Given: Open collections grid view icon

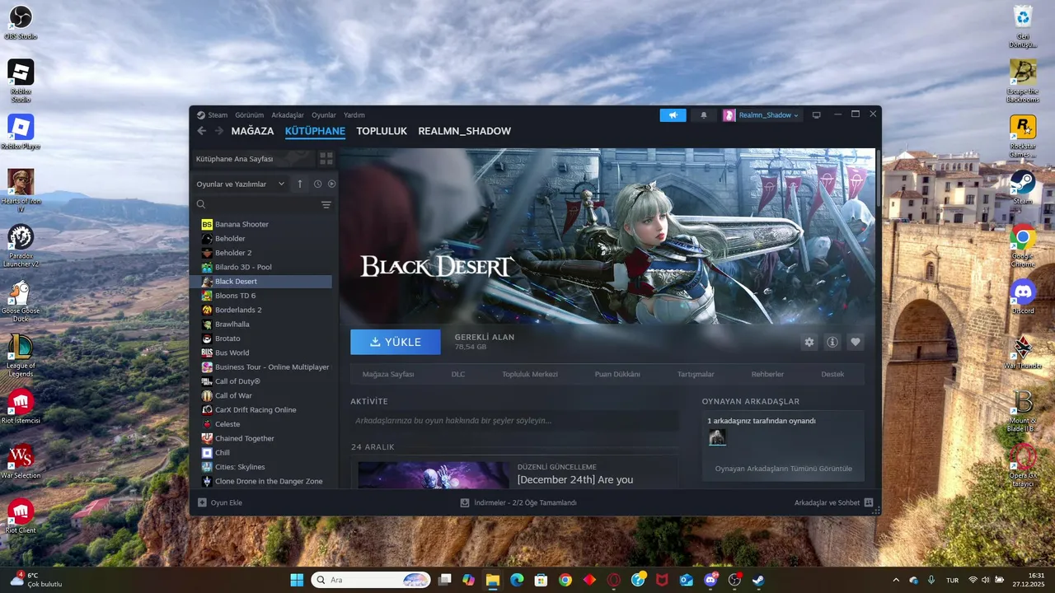Looking at the screenshot, I should coord(326,158).
